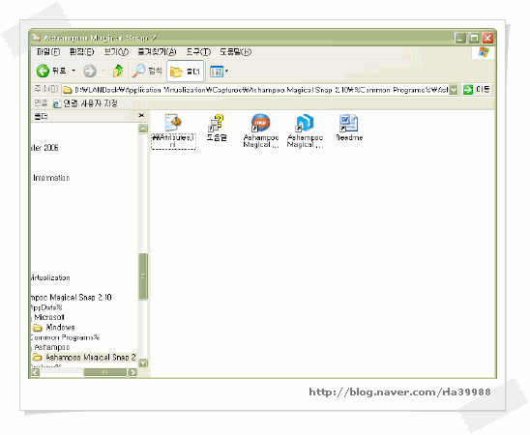Image resolution: width=530 pixels, height=435 pixels.
Task: Maximize the Explorer window
Action: (x=474, y=38)
